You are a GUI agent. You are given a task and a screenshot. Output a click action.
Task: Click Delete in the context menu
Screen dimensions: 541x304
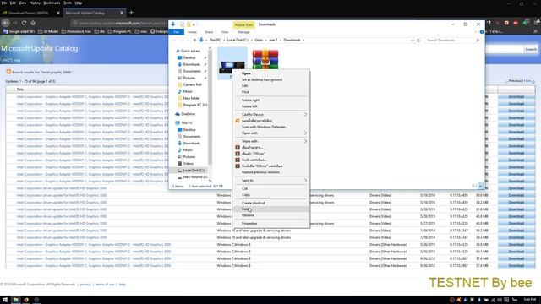pyautogui.click(x=246, y=209)
